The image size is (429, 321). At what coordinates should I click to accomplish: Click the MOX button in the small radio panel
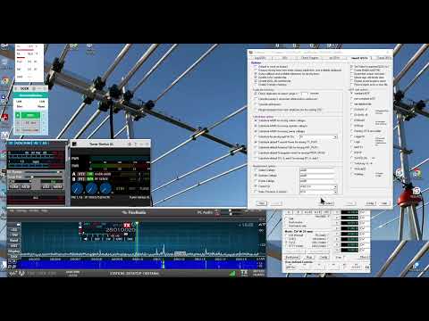26,186
